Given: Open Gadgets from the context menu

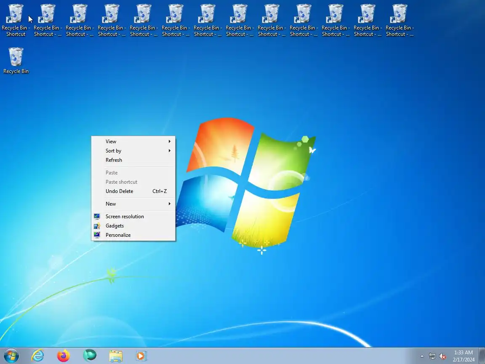Looking at the screenshot, I should point(133,226).
